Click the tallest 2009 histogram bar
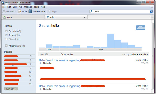 click(x=111, y=41)
